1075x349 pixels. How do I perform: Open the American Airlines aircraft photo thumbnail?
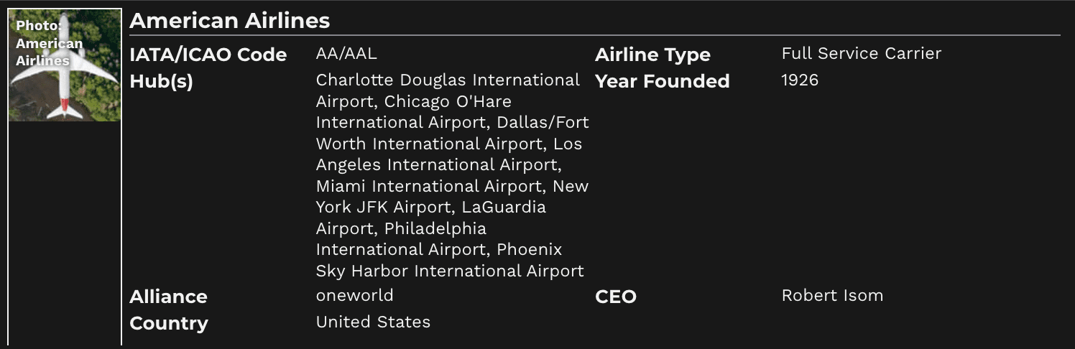point(65,65)
